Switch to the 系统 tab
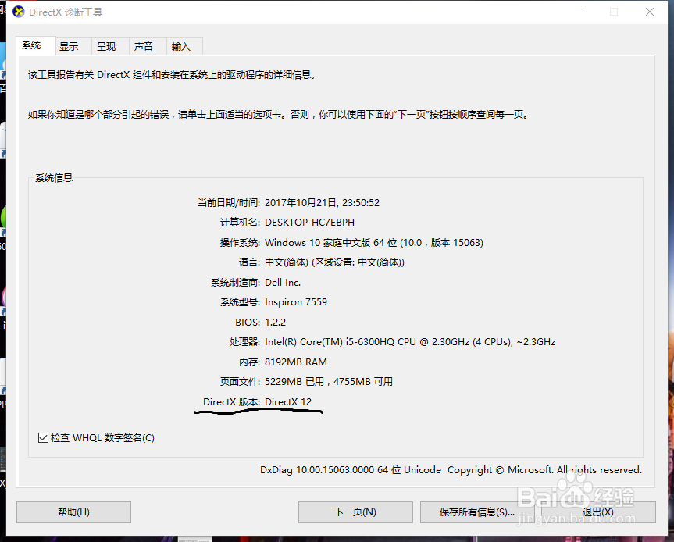The image size is (674, 542). pyautogui.click(x=36, y=45)
